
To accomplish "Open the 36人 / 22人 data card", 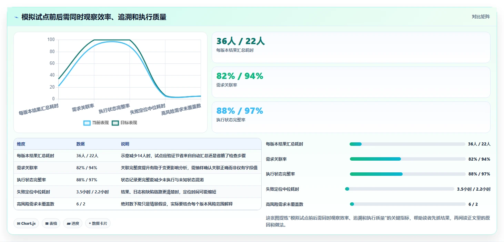I will coord(351,47).
